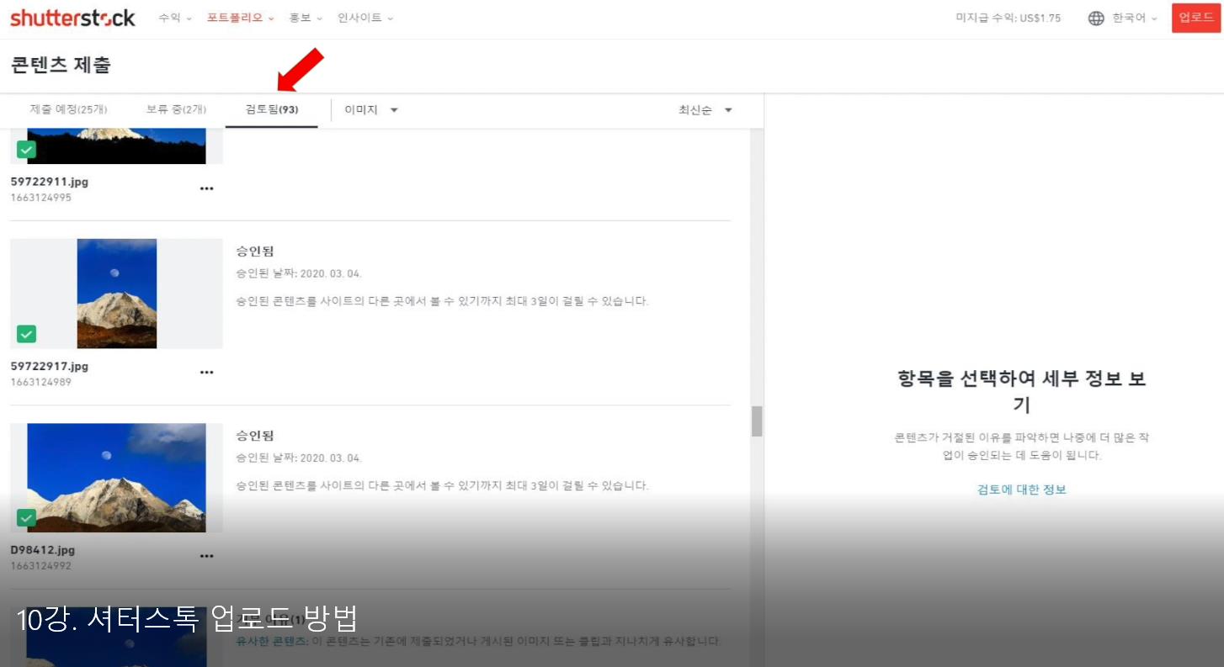The image size is (1224, 667).
Task: Click the content list scrollbar thumb
Action: (x=757, y=421)
